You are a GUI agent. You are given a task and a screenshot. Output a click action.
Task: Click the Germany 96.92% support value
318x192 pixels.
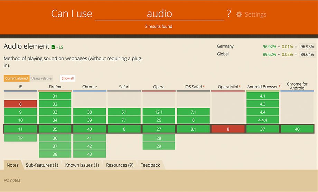point(269,46)
